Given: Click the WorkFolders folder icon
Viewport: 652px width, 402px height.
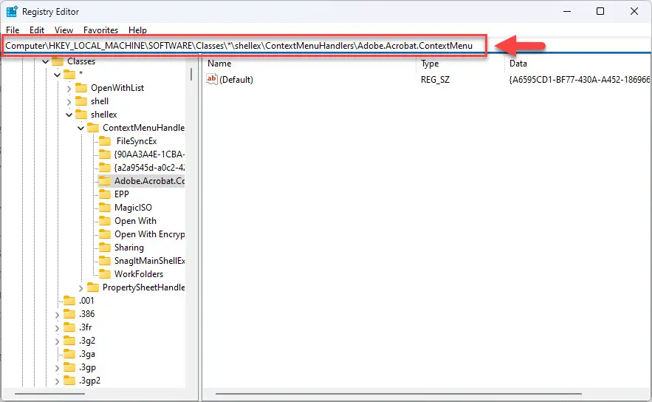Looking at the screenshot, I should [105, 274].
